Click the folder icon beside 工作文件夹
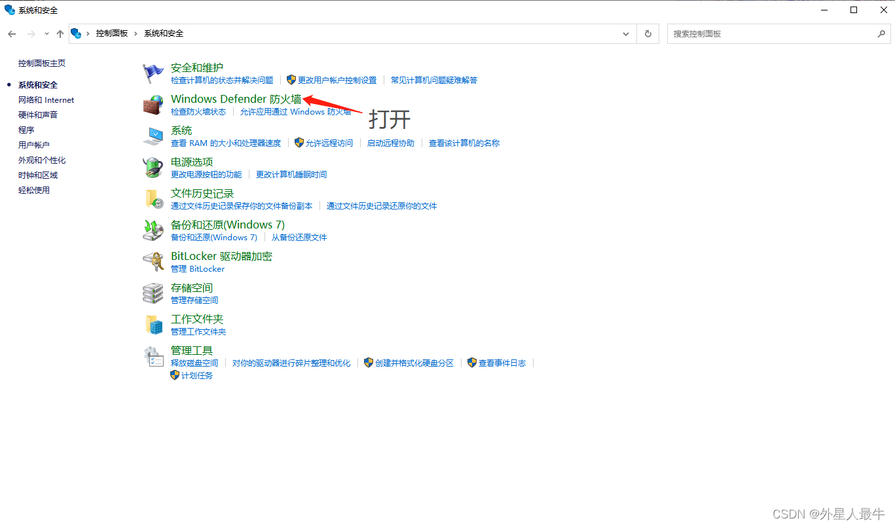Screen dimensions: 895x527 [153, 325]
